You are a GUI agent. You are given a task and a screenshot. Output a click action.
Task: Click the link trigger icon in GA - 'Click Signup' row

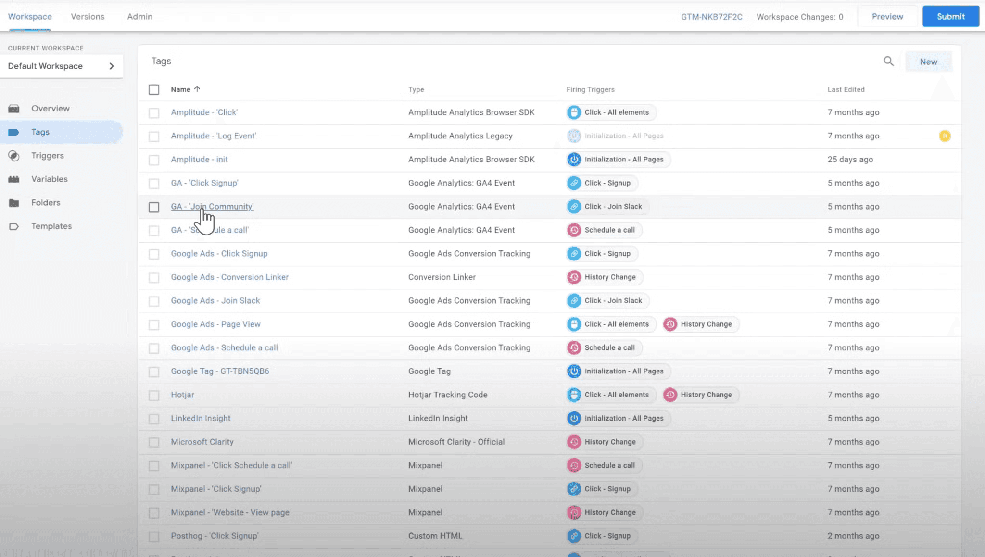point(574,183)
